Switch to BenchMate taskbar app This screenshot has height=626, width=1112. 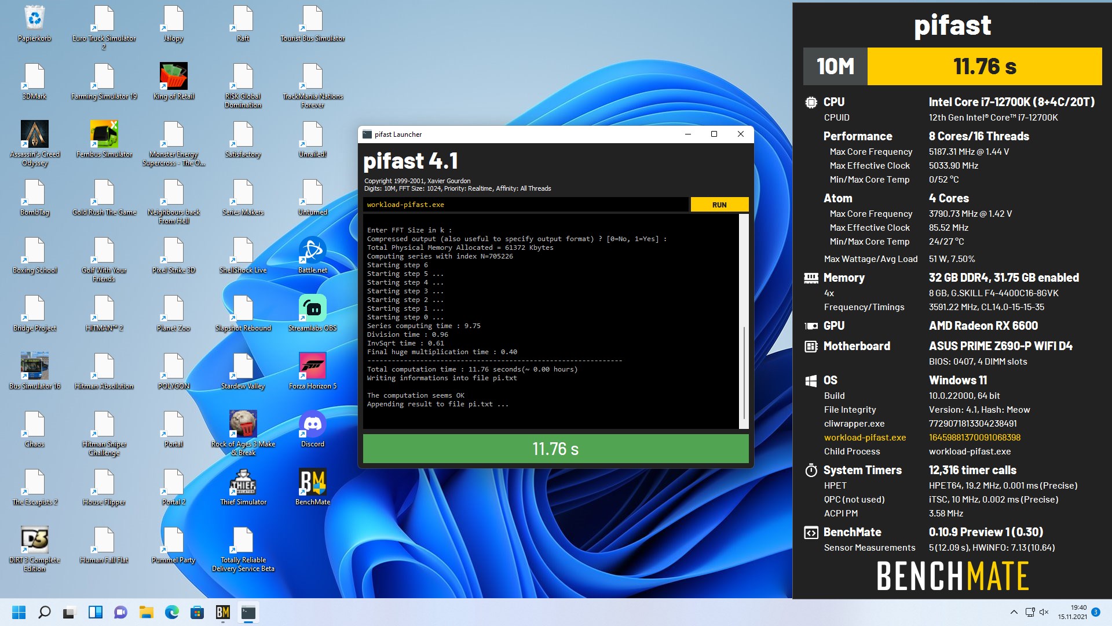222,612
